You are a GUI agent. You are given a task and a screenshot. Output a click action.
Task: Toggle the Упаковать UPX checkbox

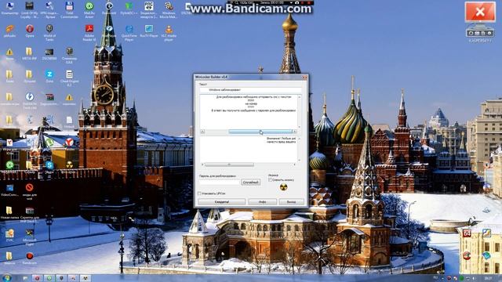pyautogui.click(x=199, y=193)
